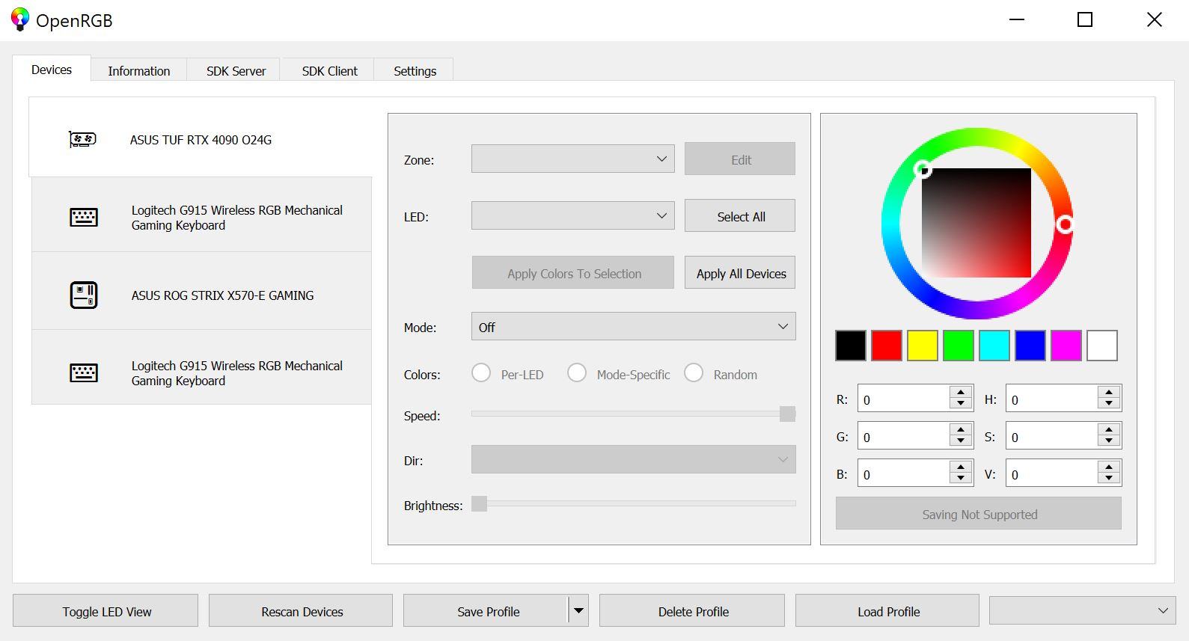The image size is (1189, 641).
Task: Click the OpenRGB logo icon in title bar
Action: 20,19
